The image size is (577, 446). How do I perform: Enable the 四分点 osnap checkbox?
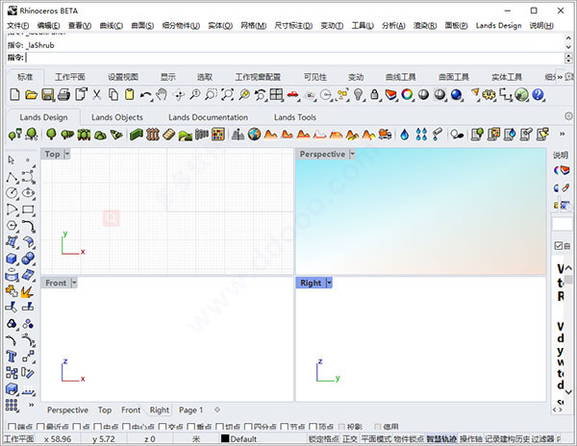pos(248,427)
